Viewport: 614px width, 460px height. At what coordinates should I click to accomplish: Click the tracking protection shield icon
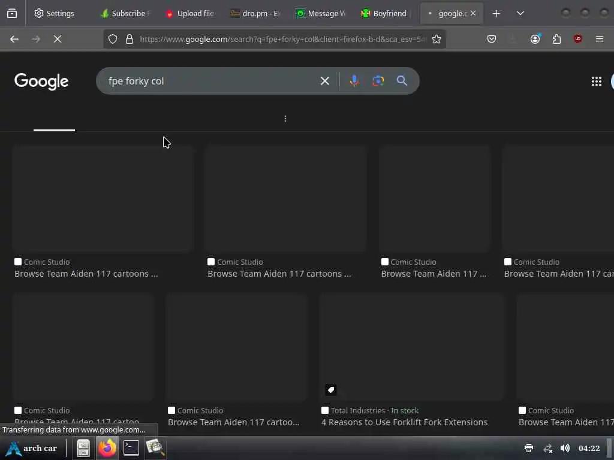[113, 39]
